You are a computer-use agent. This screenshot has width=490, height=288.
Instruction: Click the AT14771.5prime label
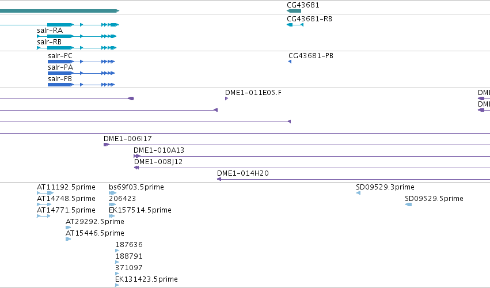66,210
